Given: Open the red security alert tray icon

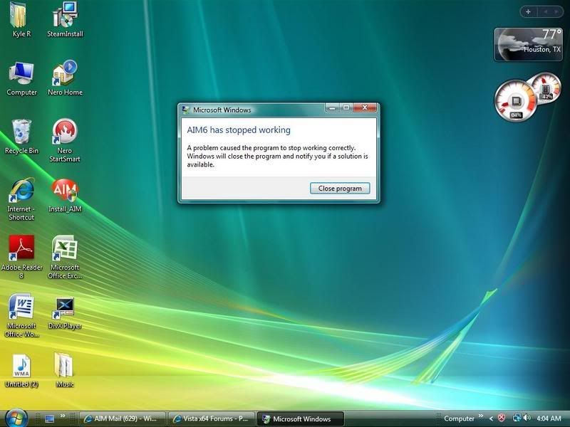Looking at the screenshot, I should pyautogui.click(x=502, y=418).
